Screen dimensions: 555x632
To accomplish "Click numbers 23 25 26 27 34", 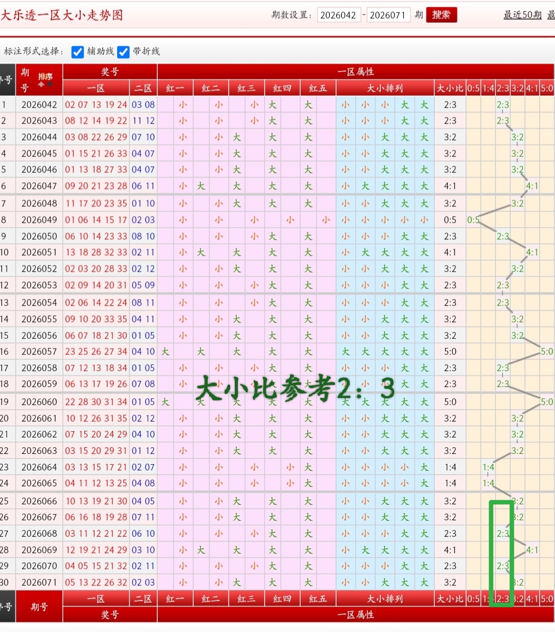I will (x=96, y=352).
